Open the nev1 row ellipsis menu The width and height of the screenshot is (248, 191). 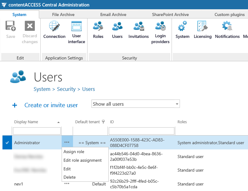pos(67,184)
